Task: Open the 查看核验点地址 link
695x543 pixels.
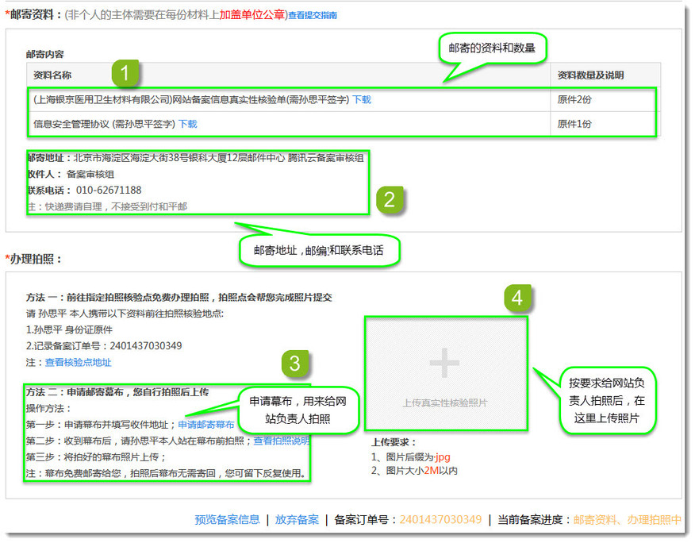Action: point(78,362)
